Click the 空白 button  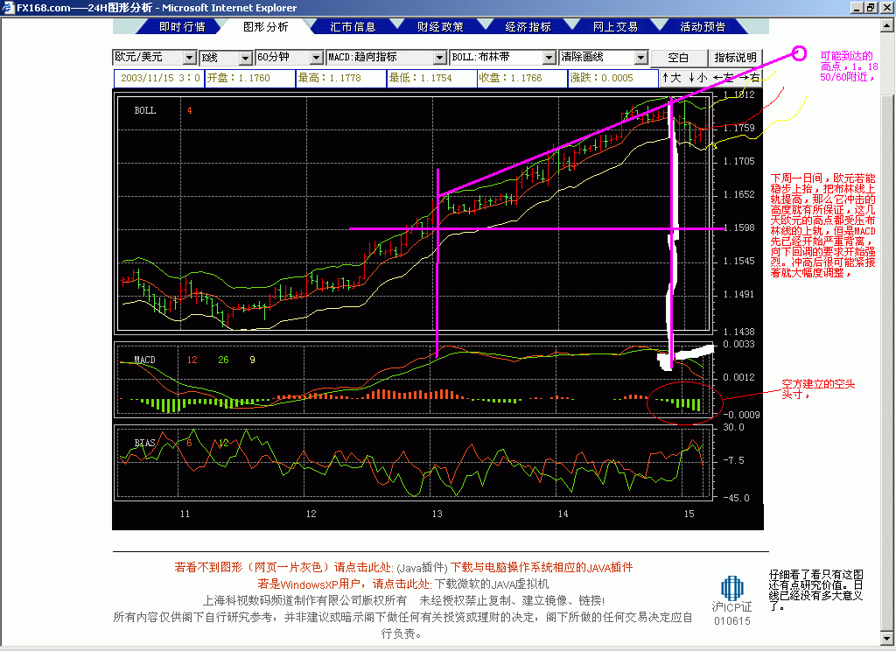point(678,58)
